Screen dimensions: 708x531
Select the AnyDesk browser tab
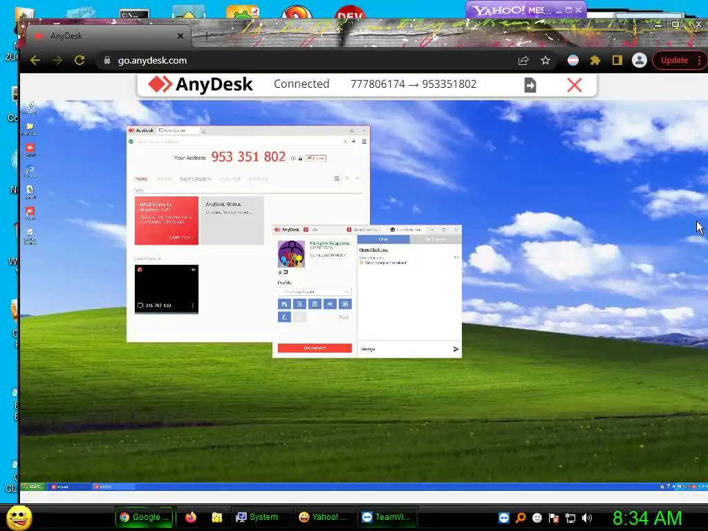(109, 36)
